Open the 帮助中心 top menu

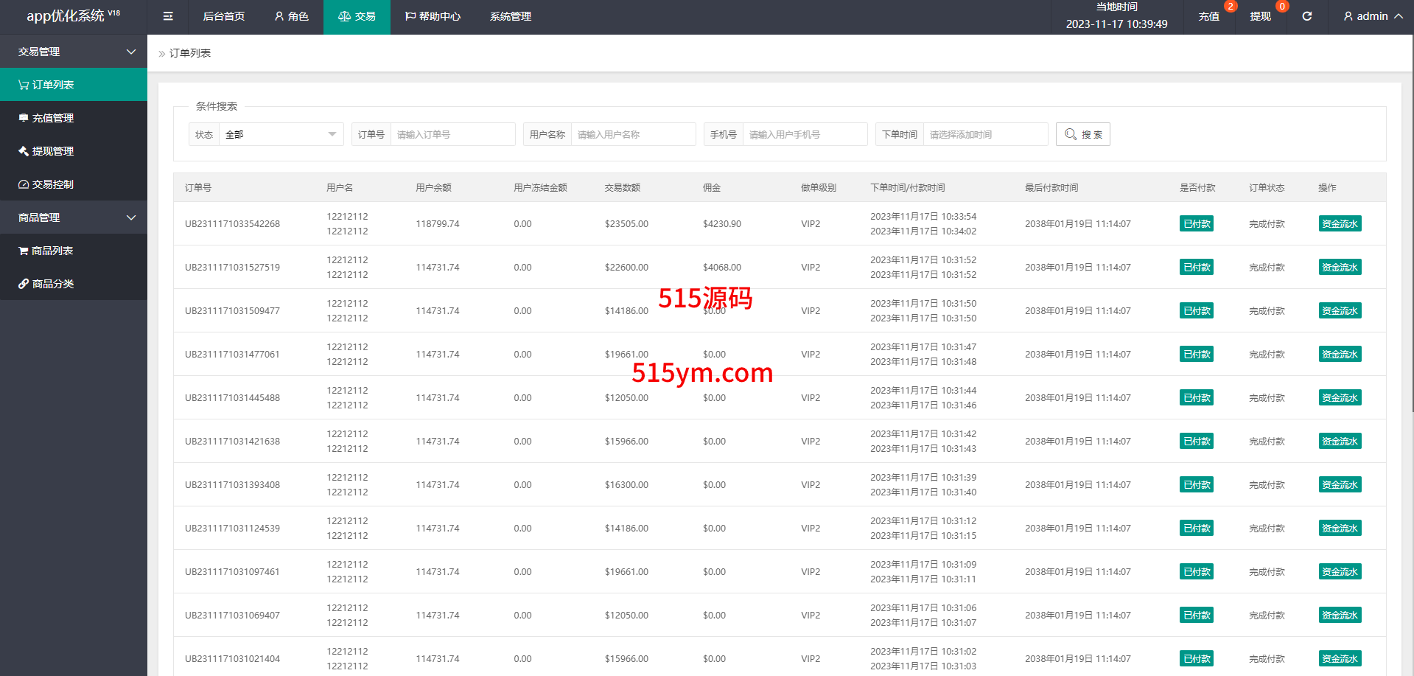(433, 16)
